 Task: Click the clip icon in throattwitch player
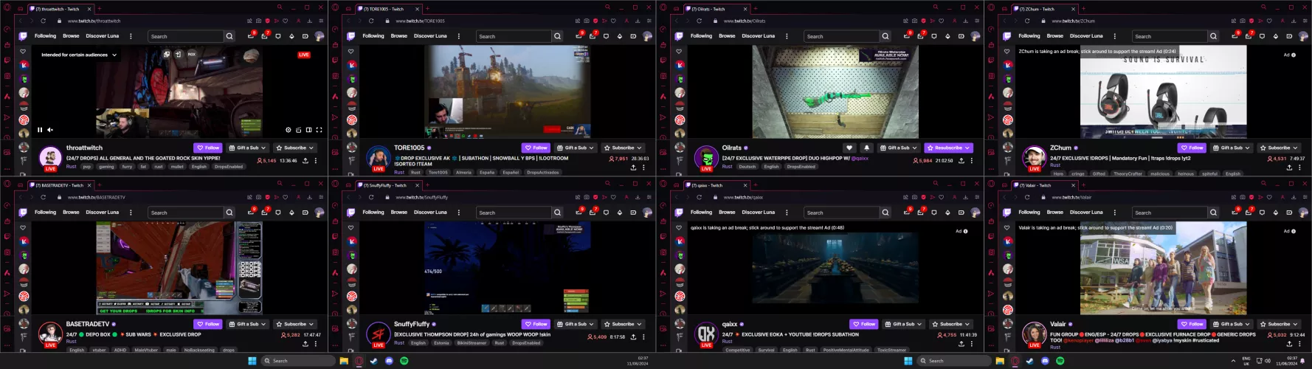pyautogui.click(x=298, y=130)
